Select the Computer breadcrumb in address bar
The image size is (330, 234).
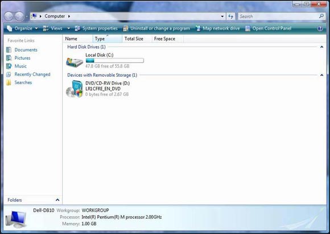[x=55, y=16]
